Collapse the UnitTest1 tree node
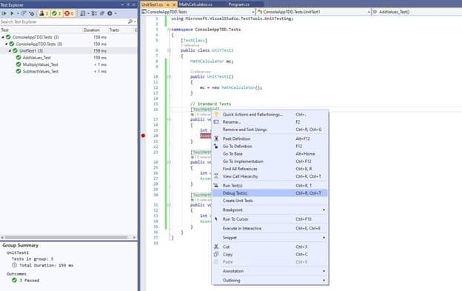Screen dimensions: 462x291 coord(10,51)
